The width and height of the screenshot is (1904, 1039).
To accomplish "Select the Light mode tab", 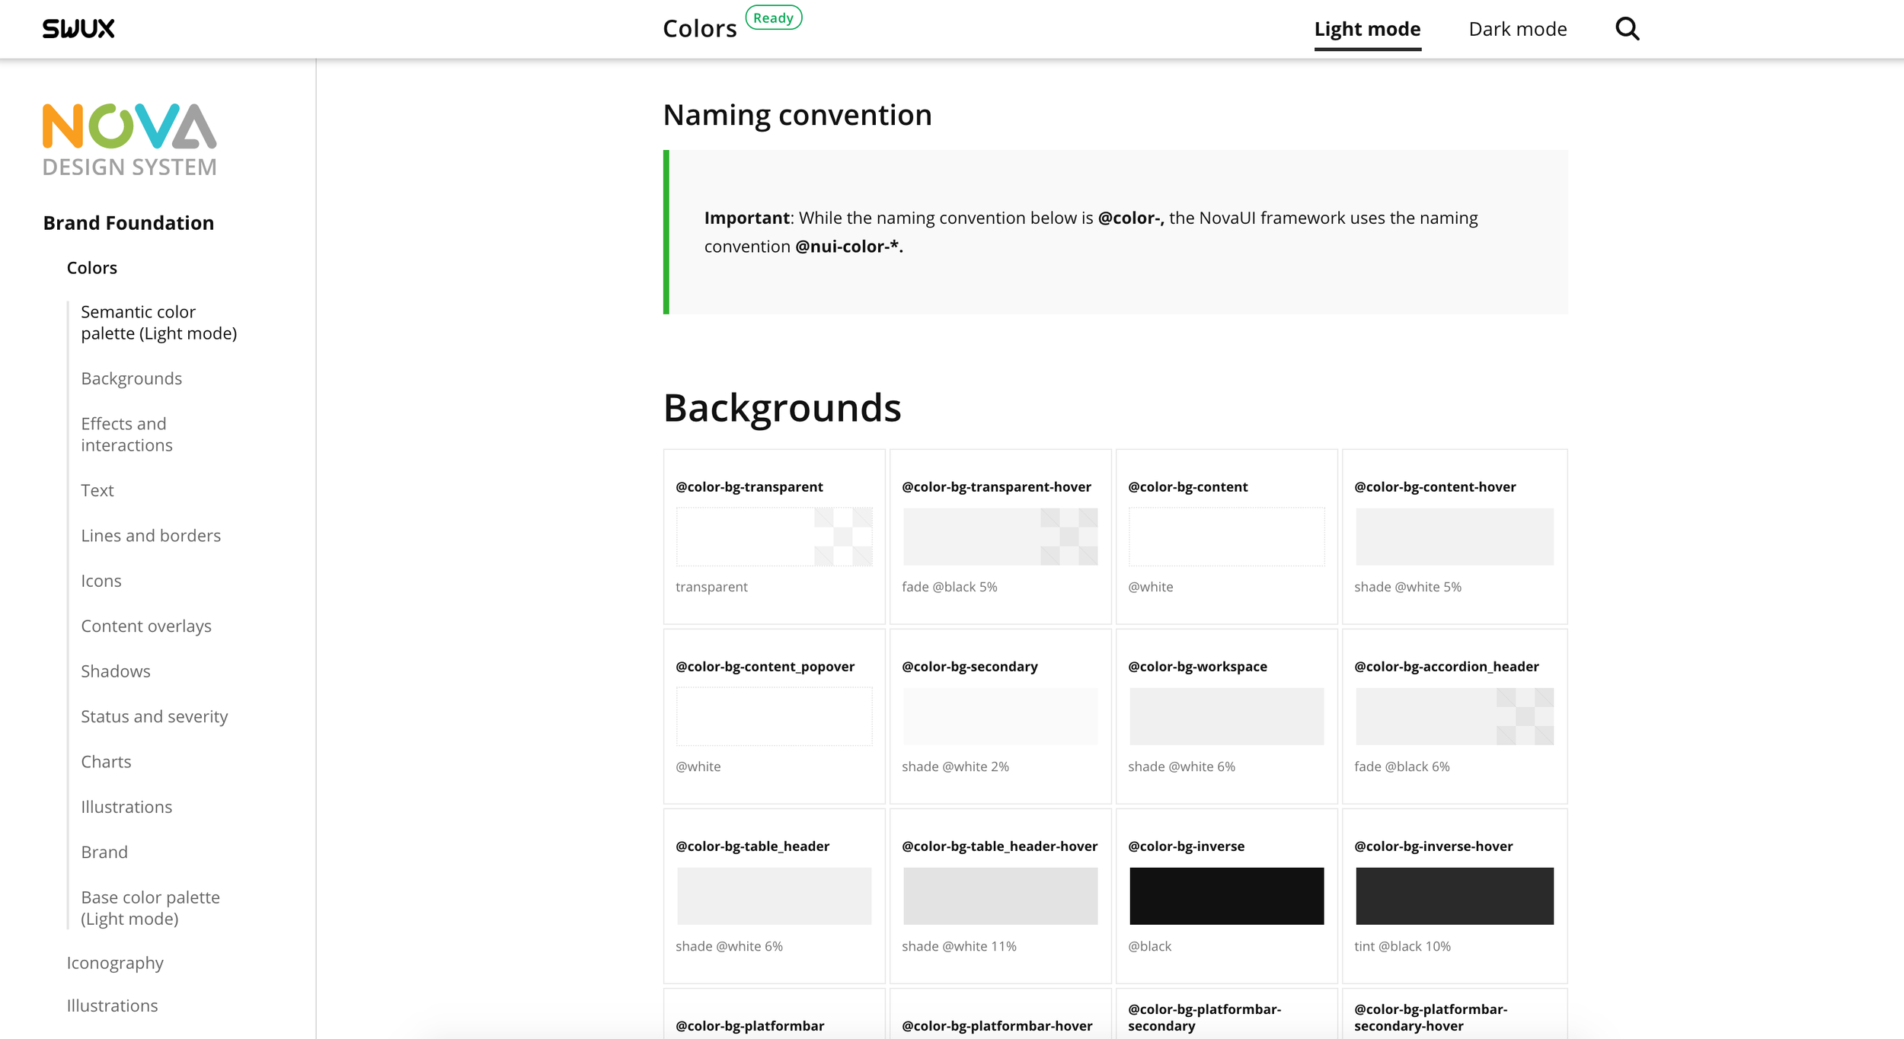I will click(1367, 29).
